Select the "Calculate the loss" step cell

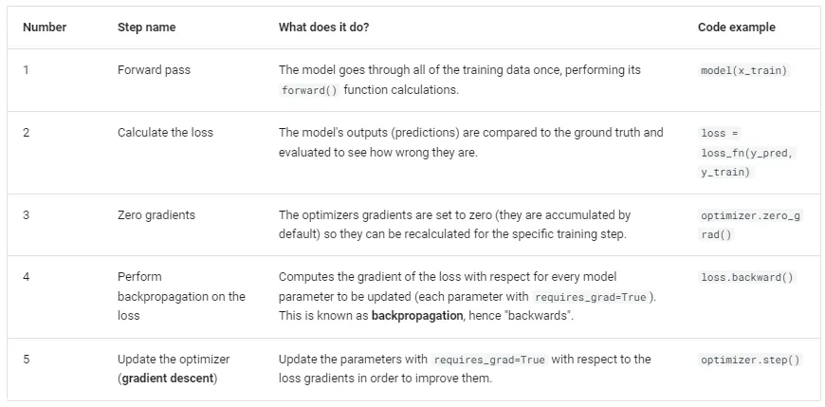tap(165, 132)
